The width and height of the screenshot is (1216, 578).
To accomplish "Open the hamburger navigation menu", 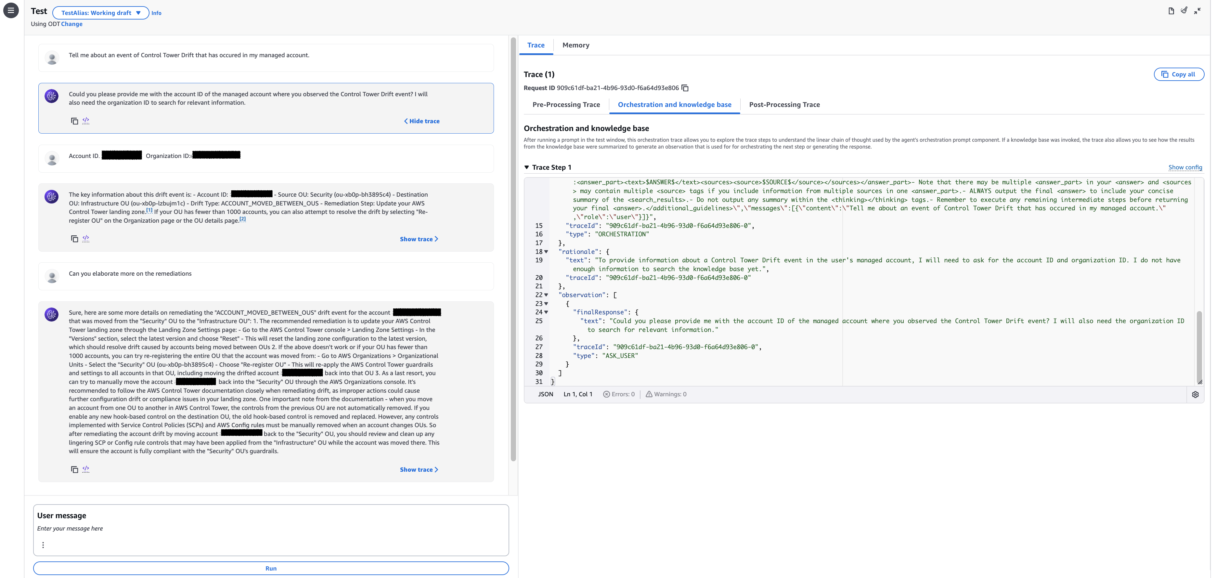I will click(11, 10).
